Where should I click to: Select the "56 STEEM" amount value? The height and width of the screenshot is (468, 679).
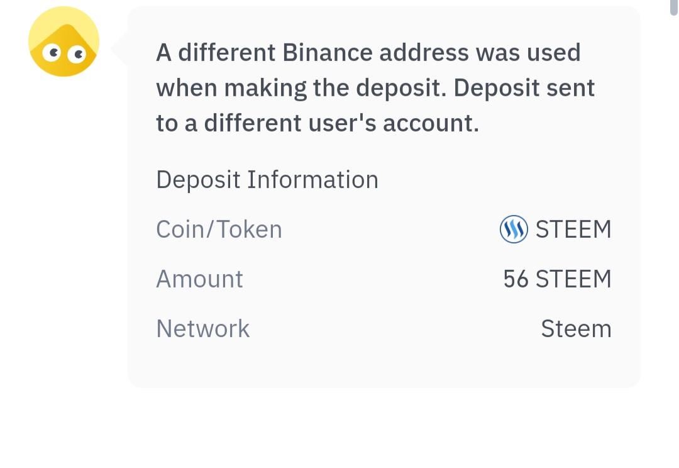pyautogui.click(x=557, y=279)
